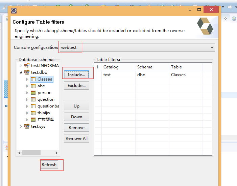Click the Down button
237x186 pixels.
coord(76,117)
